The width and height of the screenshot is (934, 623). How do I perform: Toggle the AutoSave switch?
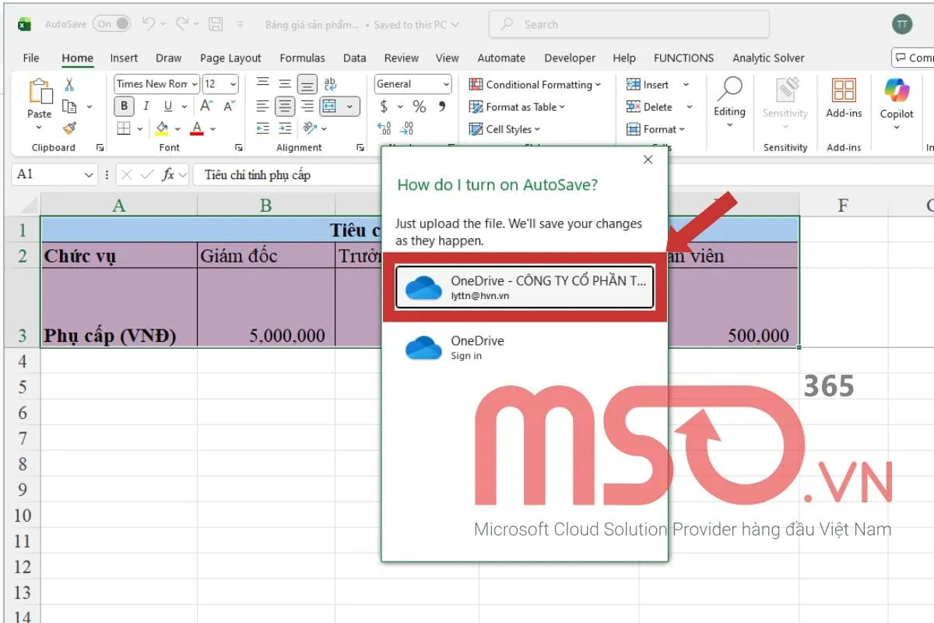[x=113, y=24]
